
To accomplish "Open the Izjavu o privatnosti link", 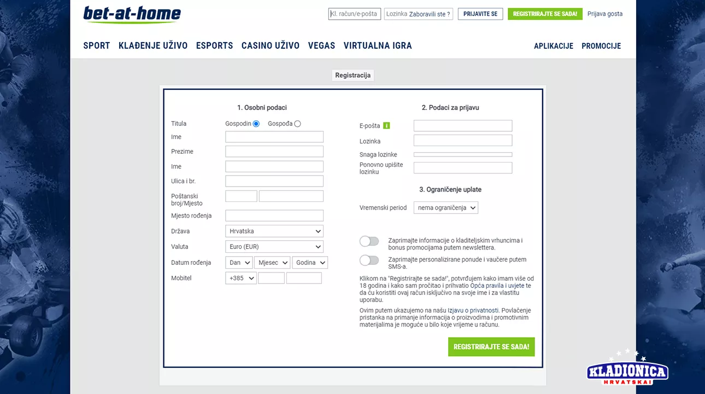I will (474, 310).
